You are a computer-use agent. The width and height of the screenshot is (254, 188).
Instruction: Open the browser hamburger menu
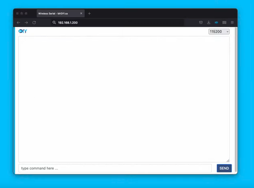(232, 22)
